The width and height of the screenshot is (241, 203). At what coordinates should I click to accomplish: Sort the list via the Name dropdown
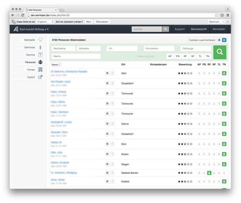[x=56, y=65]
